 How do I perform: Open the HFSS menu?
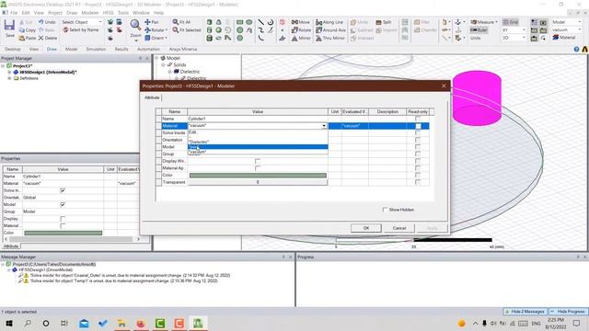(x=109, y=13)
